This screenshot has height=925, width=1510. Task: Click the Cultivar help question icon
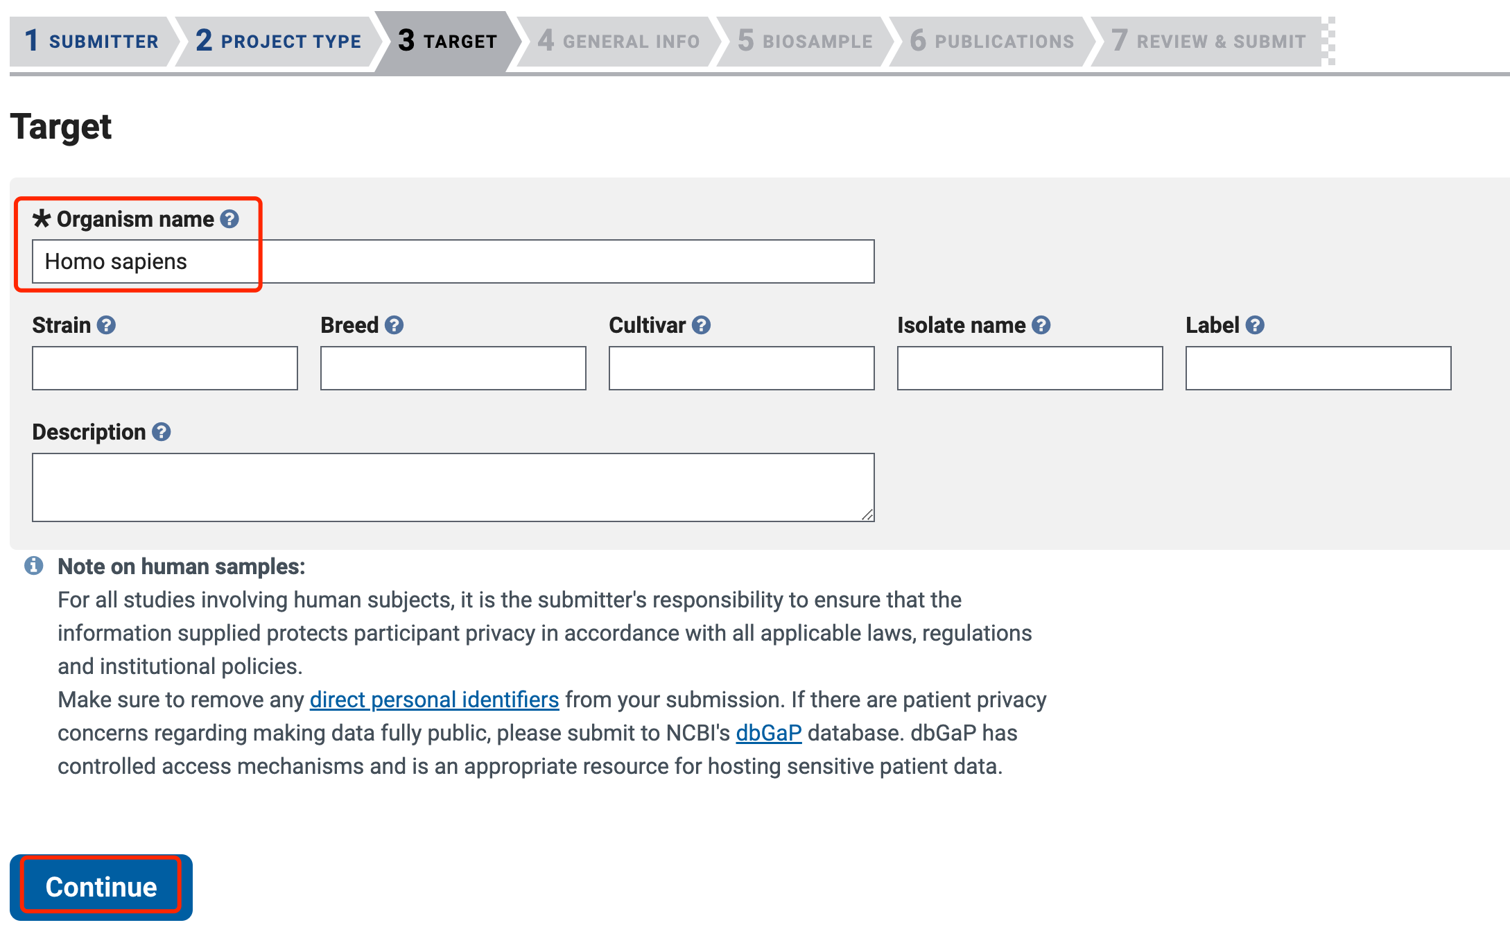coord(701,325)
